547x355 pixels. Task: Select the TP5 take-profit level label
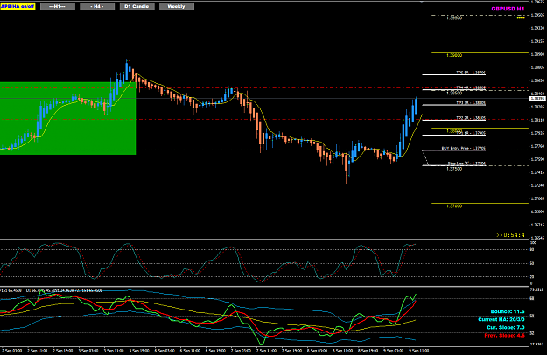pos(471,73)
